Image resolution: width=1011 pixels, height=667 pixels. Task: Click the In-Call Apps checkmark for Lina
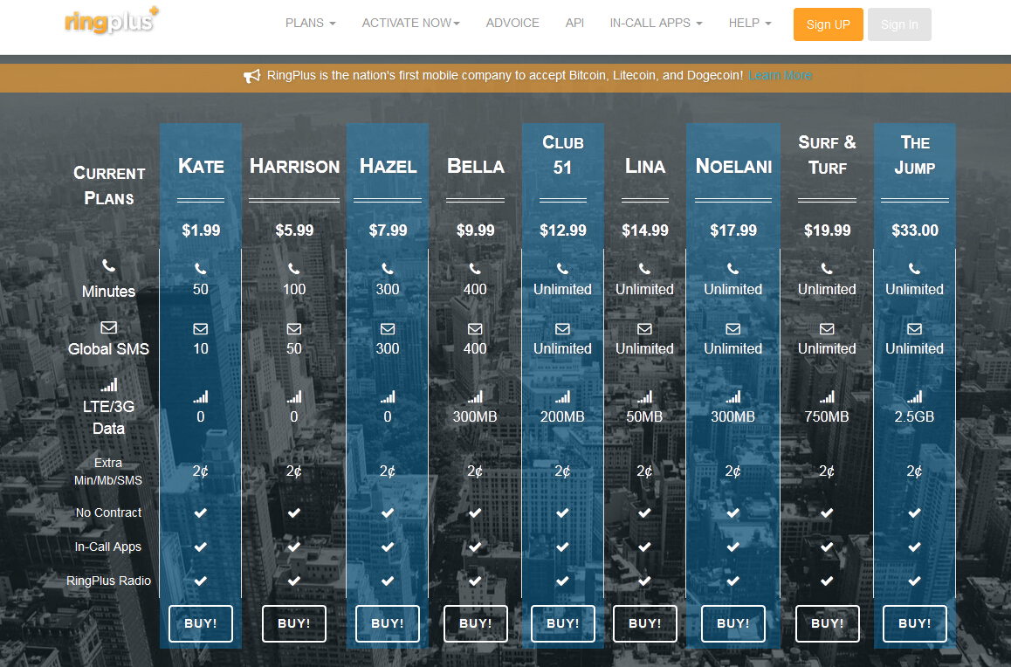[644, 547]
